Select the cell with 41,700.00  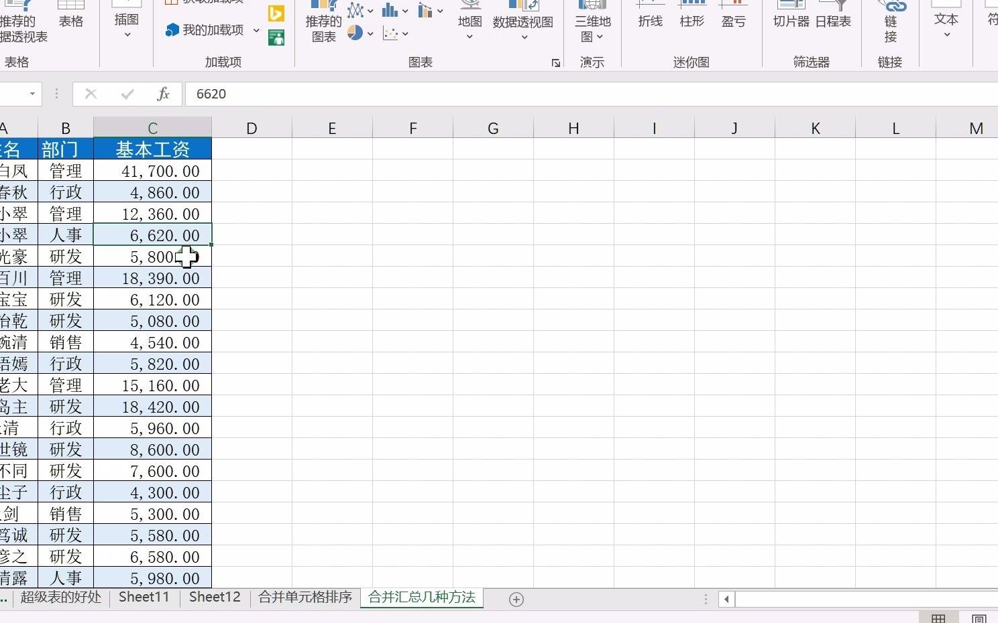(x=152, y=171)
